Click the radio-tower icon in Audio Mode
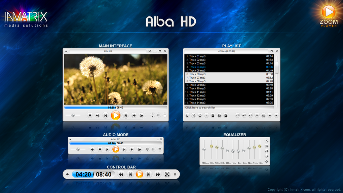 [148, 149]
